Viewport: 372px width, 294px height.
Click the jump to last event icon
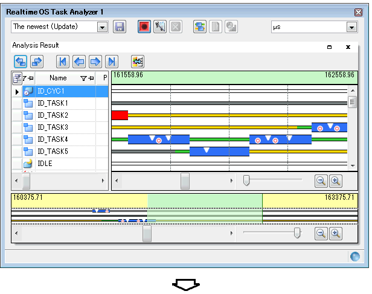pyautogui.click(x=111, y=61)
